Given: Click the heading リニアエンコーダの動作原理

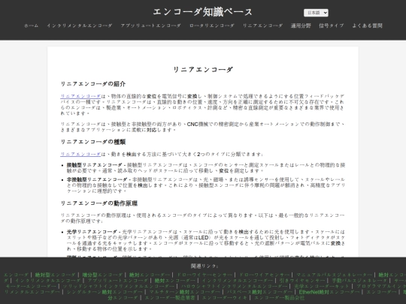Looking at the screenshot, I should pyautogui.click(x=99, y=203).
